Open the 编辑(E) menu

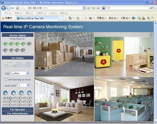click(x=19, y=13)
